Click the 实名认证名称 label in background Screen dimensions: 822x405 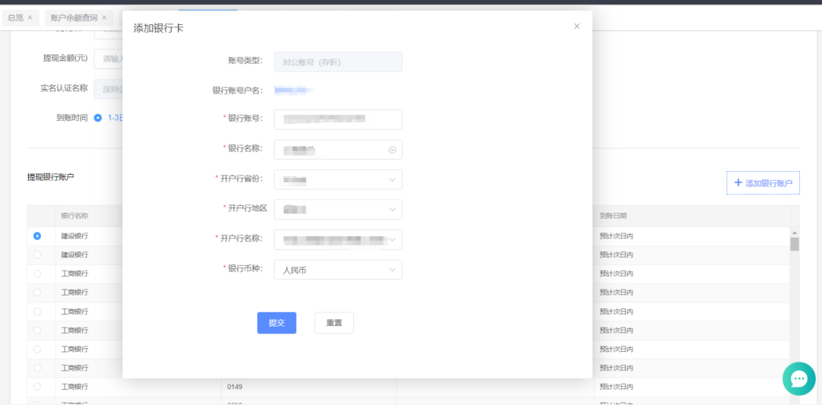[x=64, y=88]
